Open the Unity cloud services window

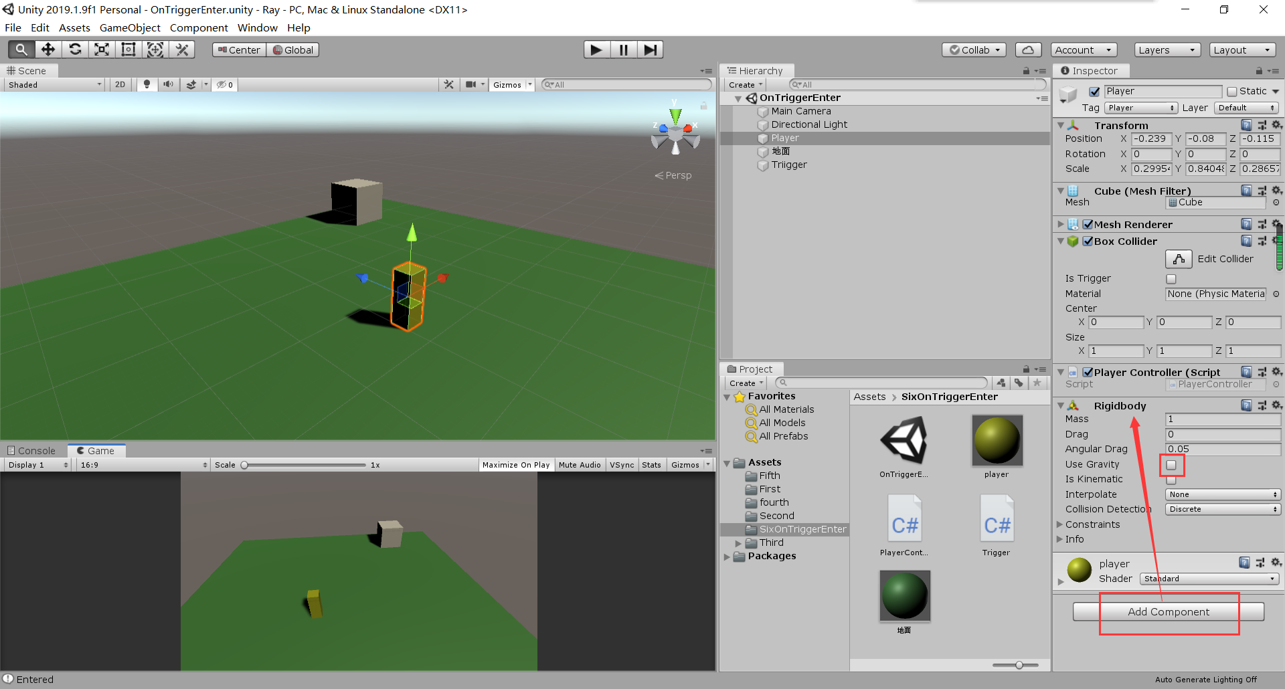pyautogui.click(x=1028, y=50)
